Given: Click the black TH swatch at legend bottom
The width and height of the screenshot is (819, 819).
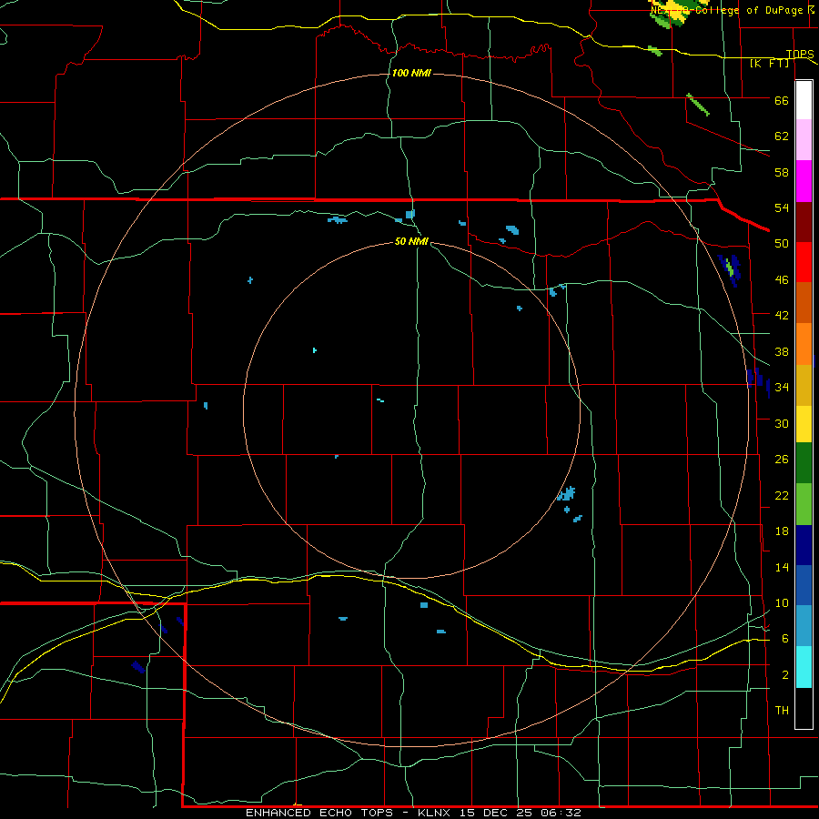Looking at the screenshot, I should (x=804, y=708).
